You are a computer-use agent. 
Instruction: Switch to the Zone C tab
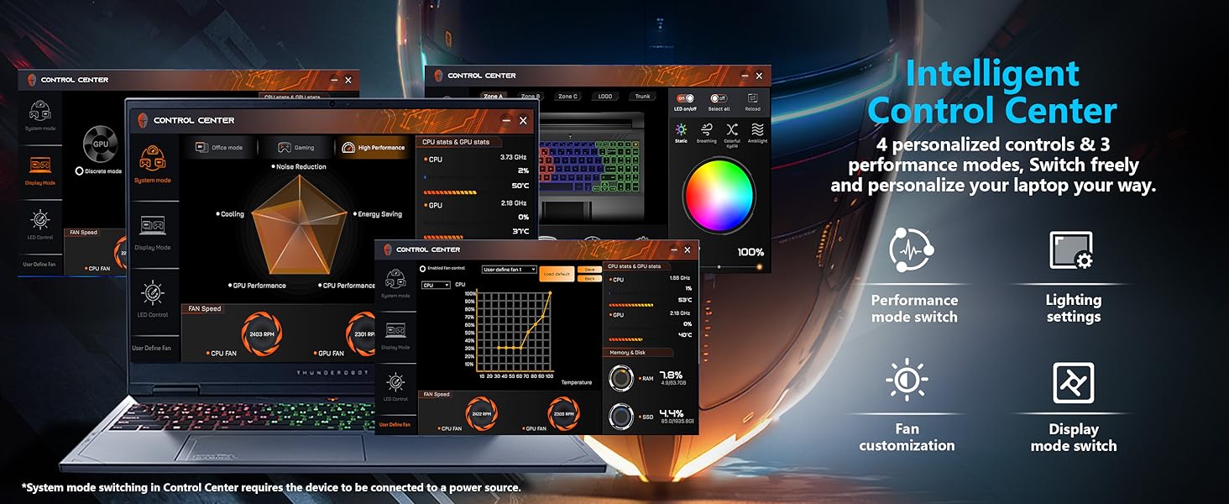click(x=567, y=97)
